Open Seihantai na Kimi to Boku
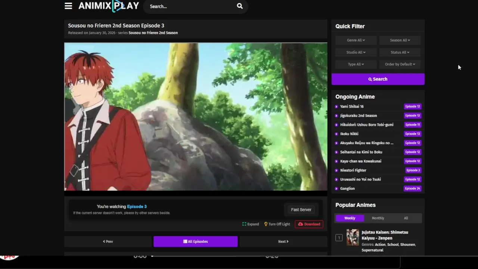The image size is (478, 269). pos(361,152)
